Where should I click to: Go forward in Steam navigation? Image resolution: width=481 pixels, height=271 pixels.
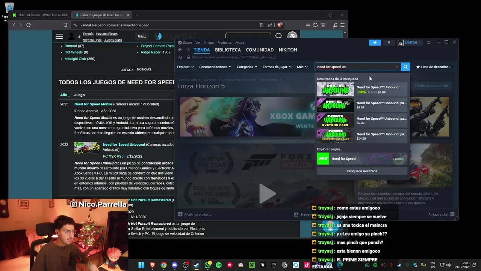click(188, 50)
